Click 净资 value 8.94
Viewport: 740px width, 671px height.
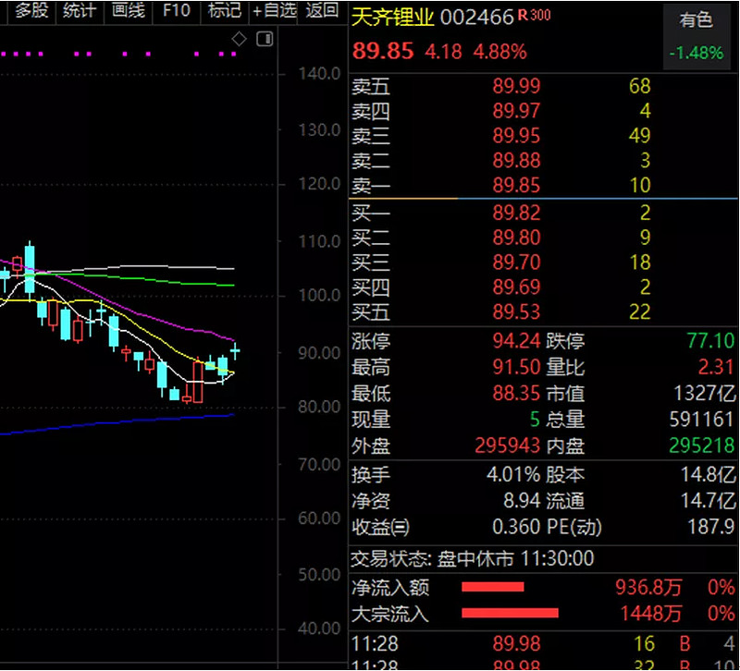coord(522,501)
